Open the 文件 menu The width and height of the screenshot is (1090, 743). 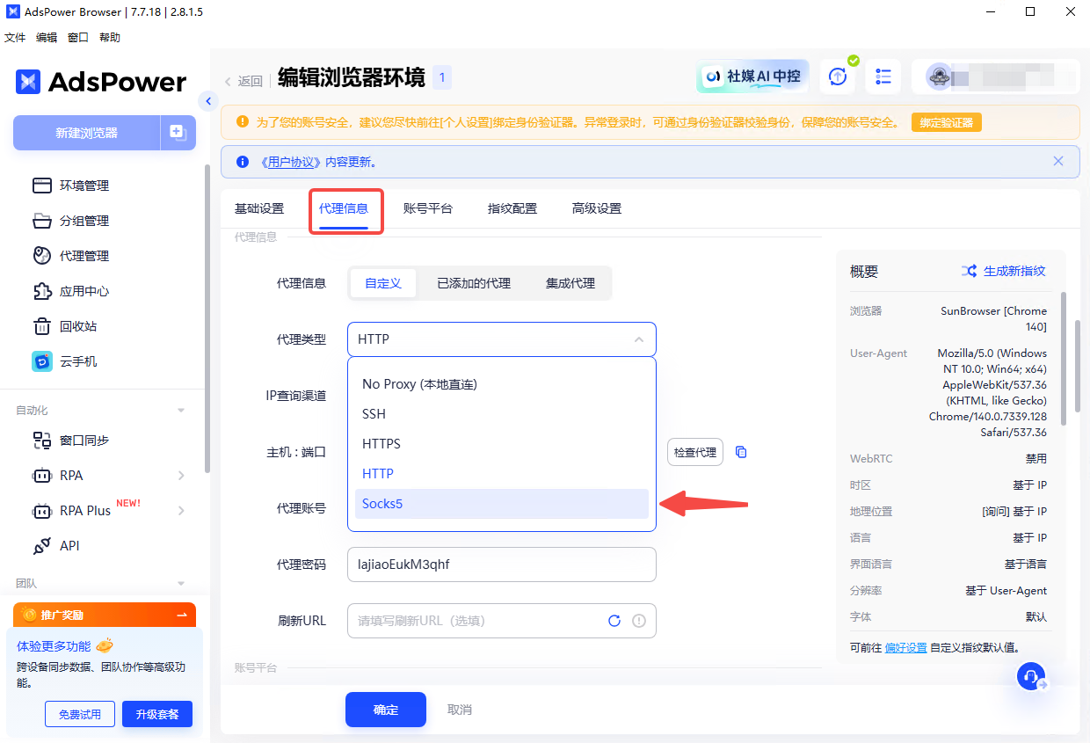point(15,38)
